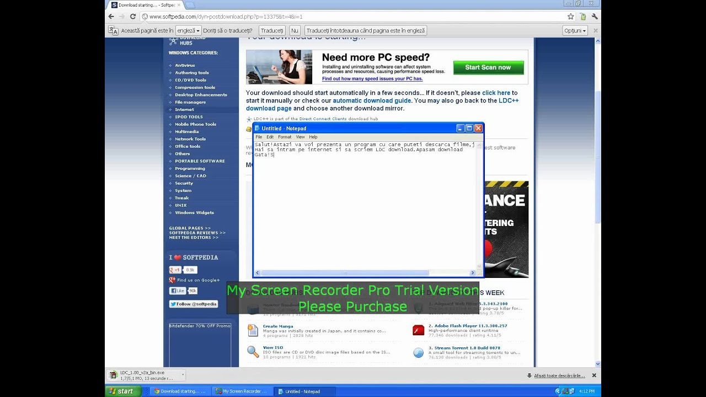Open the PORTABLE SOFTWARE category
The width and height of the screenshot is (706, 397).
point(200,161)
